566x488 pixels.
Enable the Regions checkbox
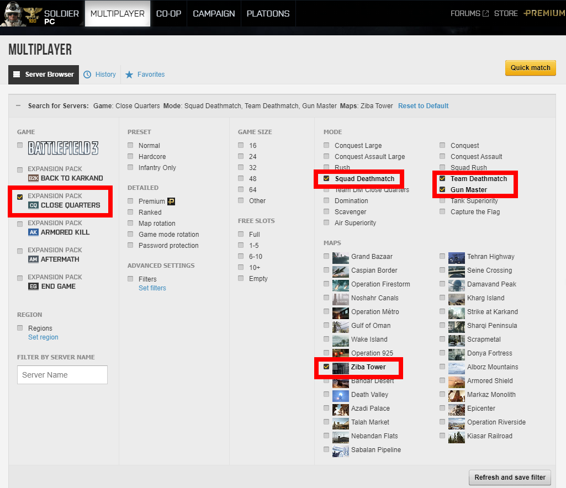pos(20,328)
